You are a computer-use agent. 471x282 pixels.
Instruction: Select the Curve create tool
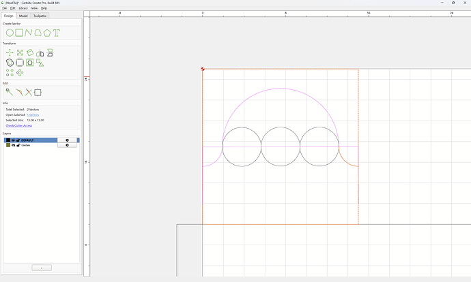pos(38,33)
